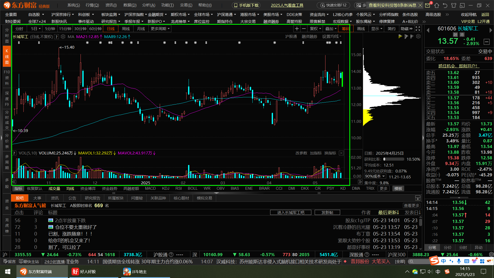Click 快速交易F12 button
The image size is (494, 278).
(333, 5)
